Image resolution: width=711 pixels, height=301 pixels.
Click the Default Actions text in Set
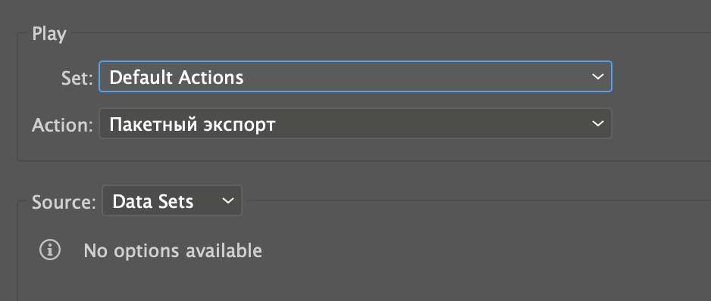[x=177, y=77]
